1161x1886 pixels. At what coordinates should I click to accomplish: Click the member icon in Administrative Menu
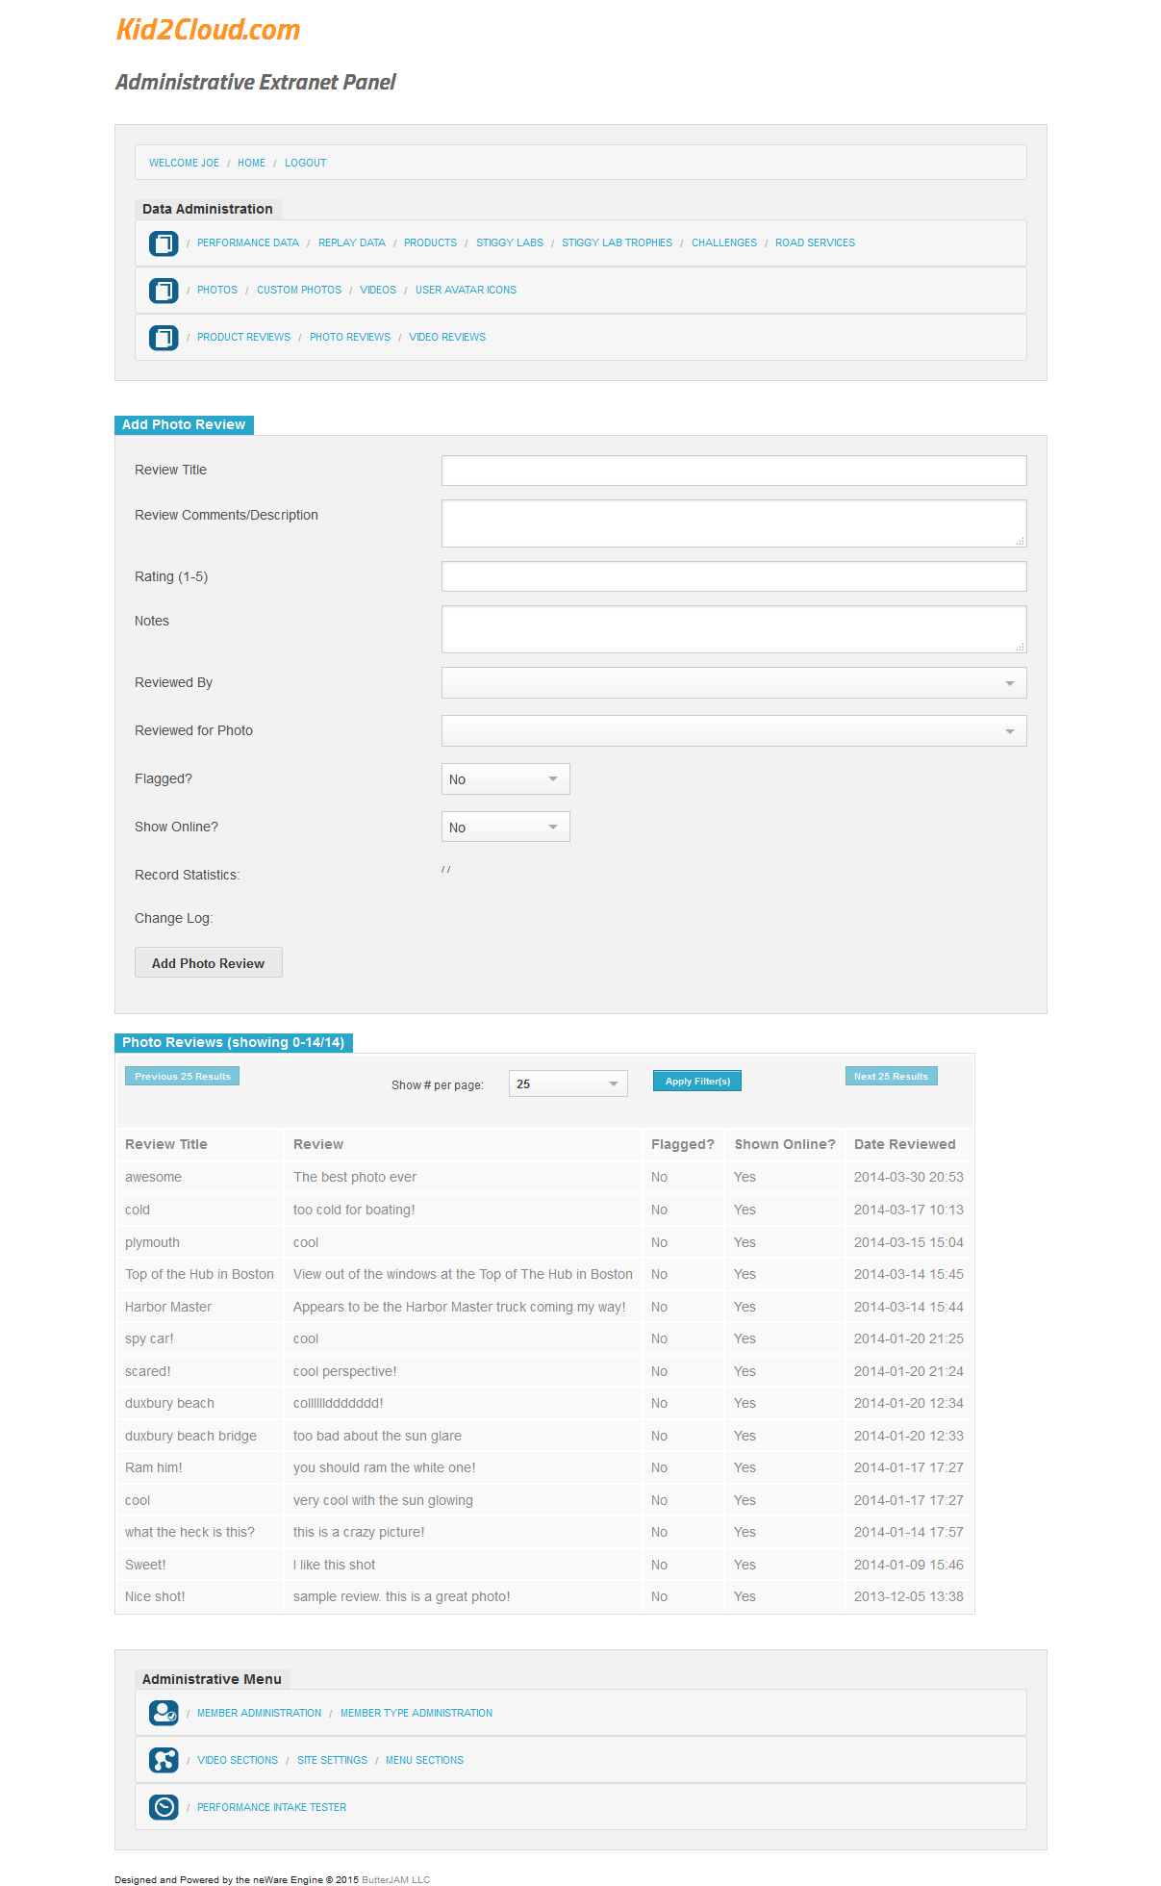(164, 1714)
